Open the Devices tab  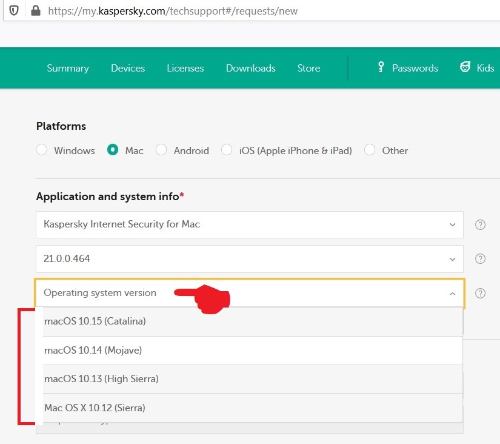coord(128,68)
